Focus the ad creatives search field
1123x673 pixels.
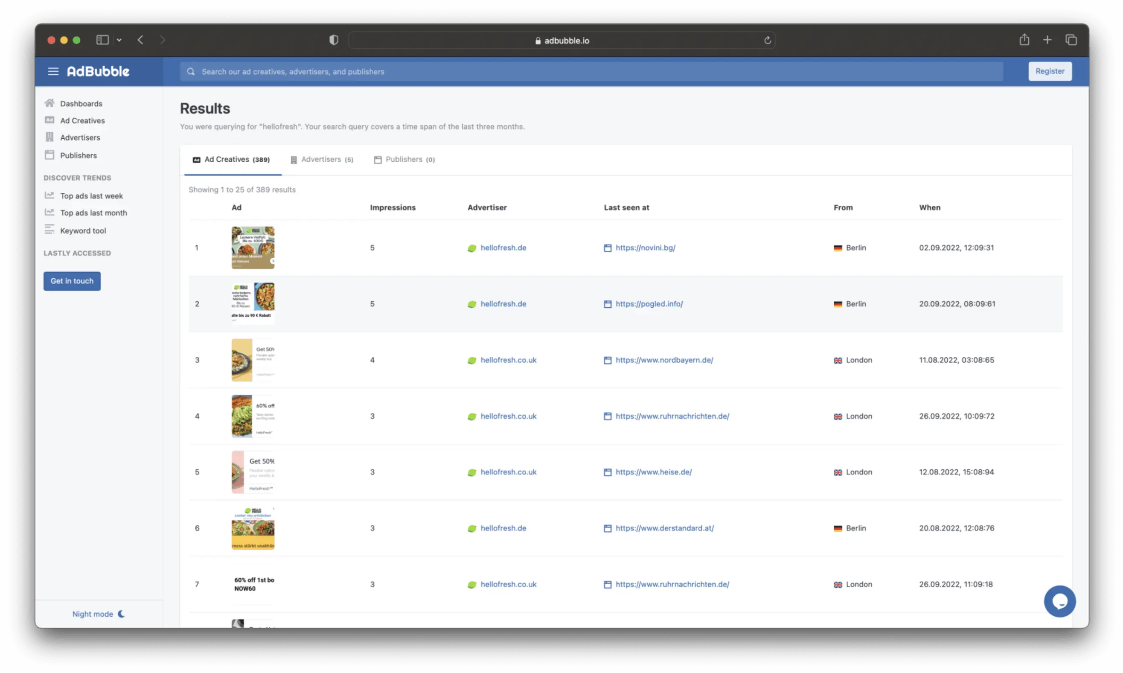[x=591, y=72]
